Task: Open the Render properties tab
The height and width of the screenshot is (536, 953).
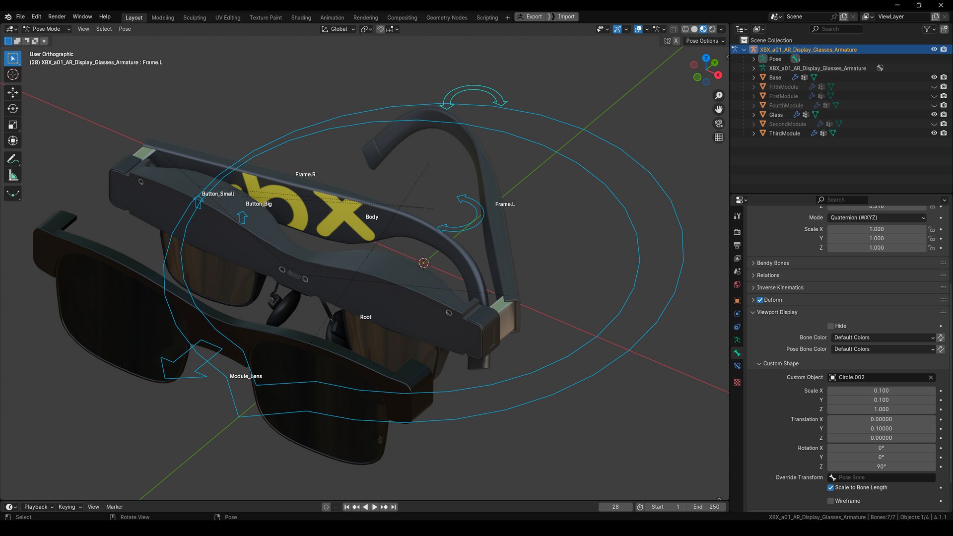Action: coord(737,232)
